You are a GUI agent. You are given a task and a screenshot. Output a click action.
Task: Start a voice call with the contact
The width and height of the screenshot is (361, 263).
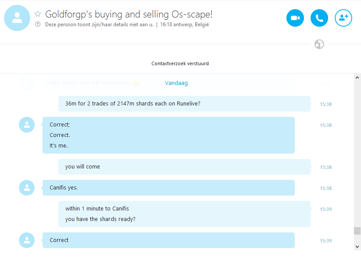[x=319, y=18]
